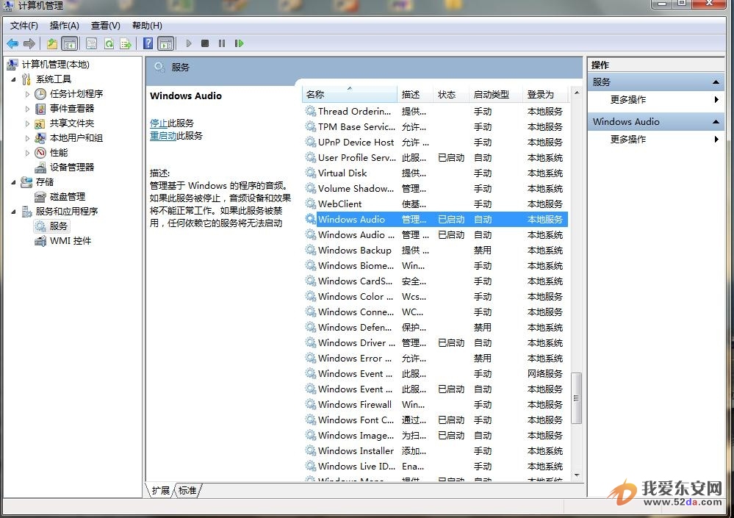The image size is (734, 518).
Task: Expand the 本地用户和组 branch arrow
Action: (x=27, y=138)
